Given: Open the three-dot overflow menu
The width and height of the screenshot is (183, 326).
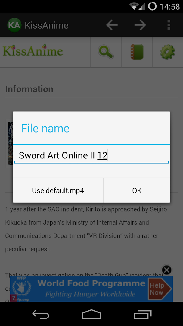Looking at the screenshot, I should (x=169, y=25).
